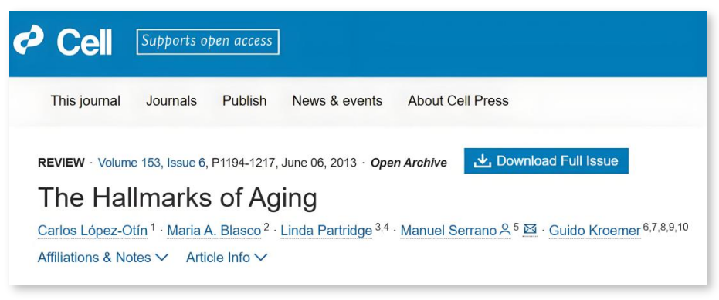The height and width of the screenshot is (300, 719).
Task: Open author Carlos López-Otín's profile
Action: 93,231
